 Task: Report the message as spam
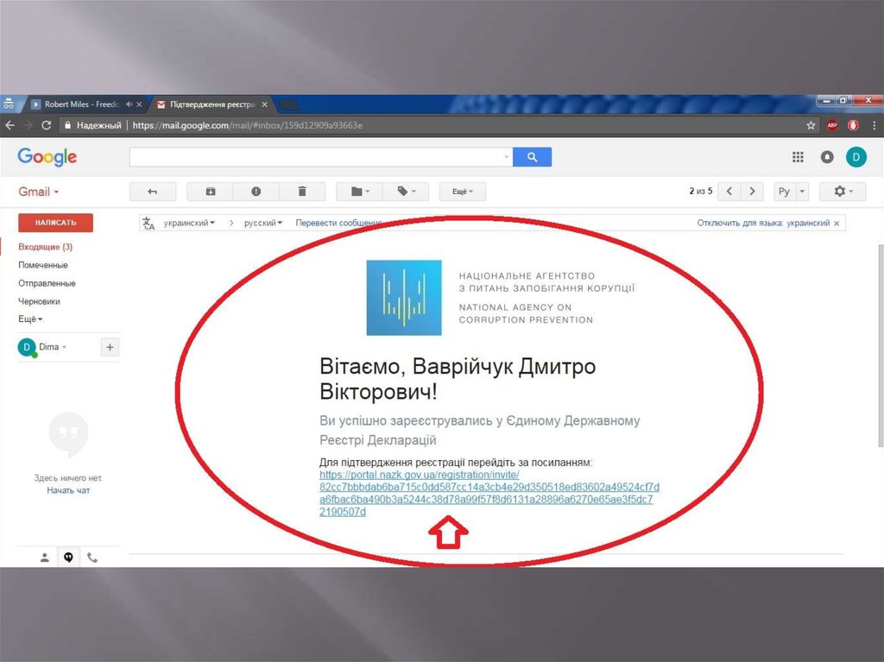tap(256, 192)
